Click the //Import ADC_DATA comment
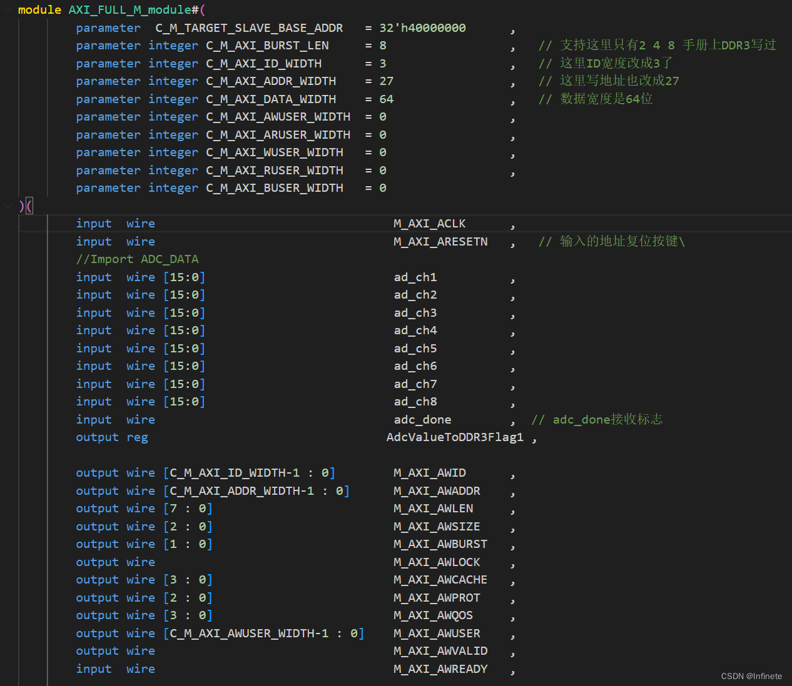The image size is (792, 686). pyautogui.click(x=137, y=259)
